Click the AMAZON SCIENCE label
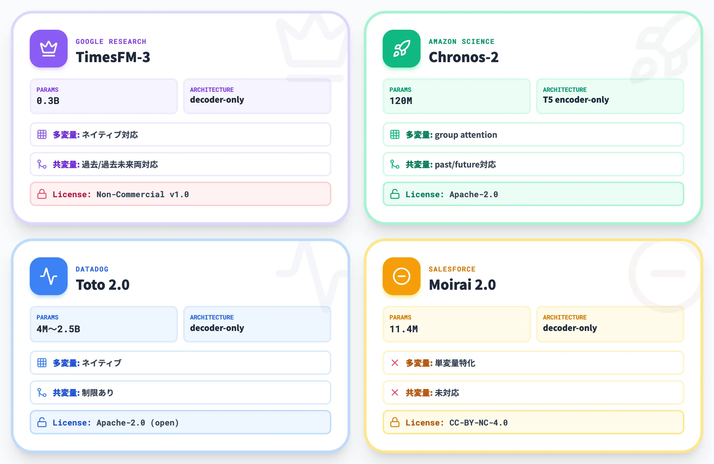 461,42
